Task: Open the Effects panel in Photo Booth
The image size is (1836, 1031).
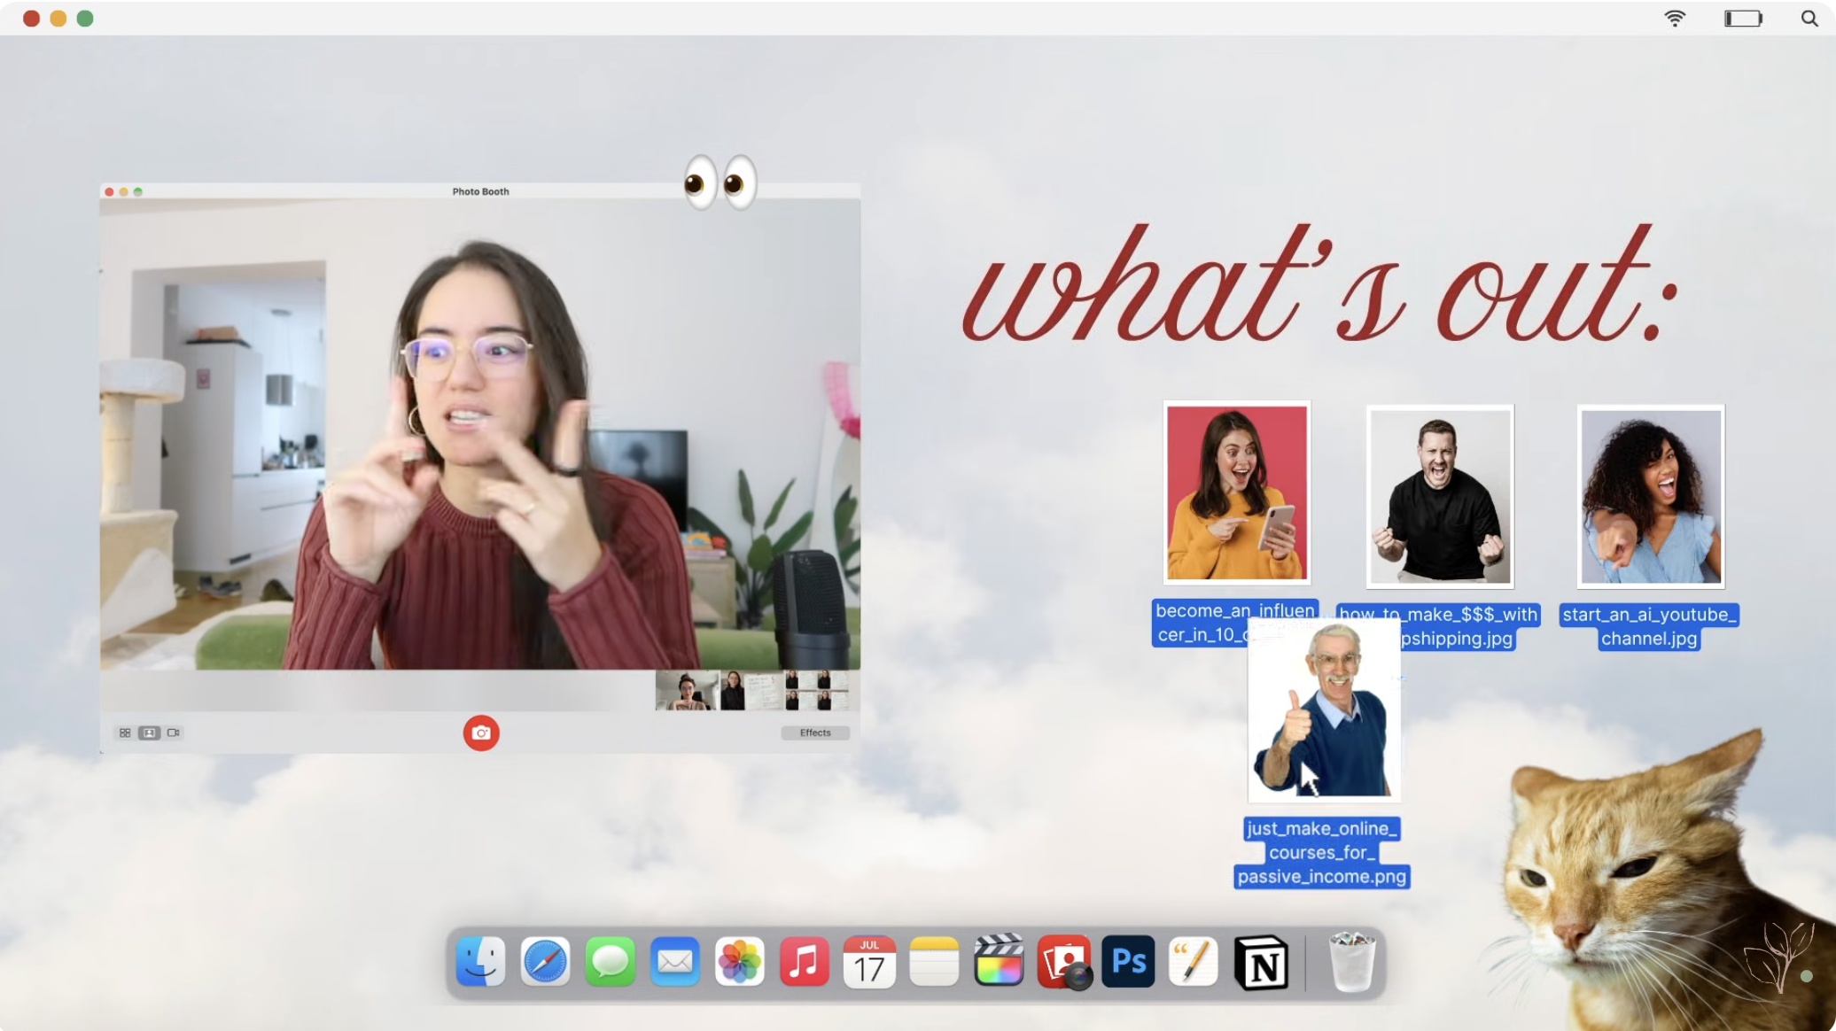Action: (815, 733)
